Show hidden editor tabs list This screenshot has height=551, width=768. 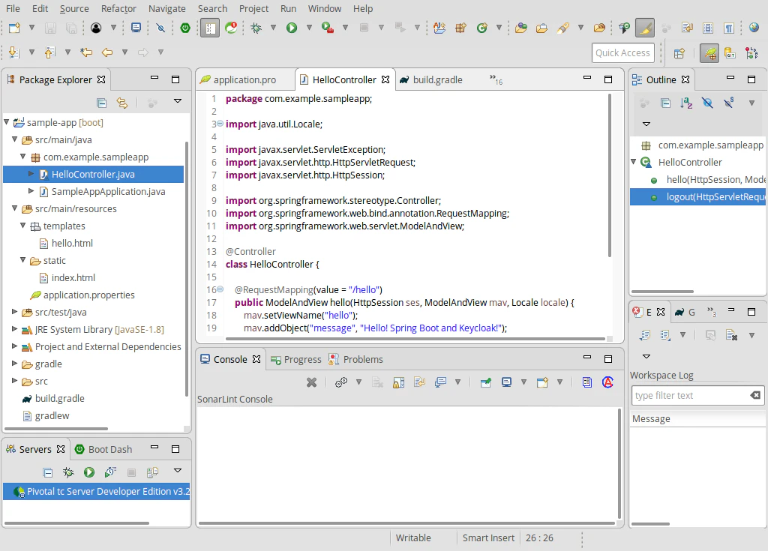tap(496, 79)
